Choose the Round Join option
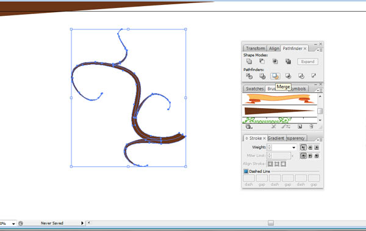Image resolution: width=366 pixels, height=231 pixels. pos(310,156)
